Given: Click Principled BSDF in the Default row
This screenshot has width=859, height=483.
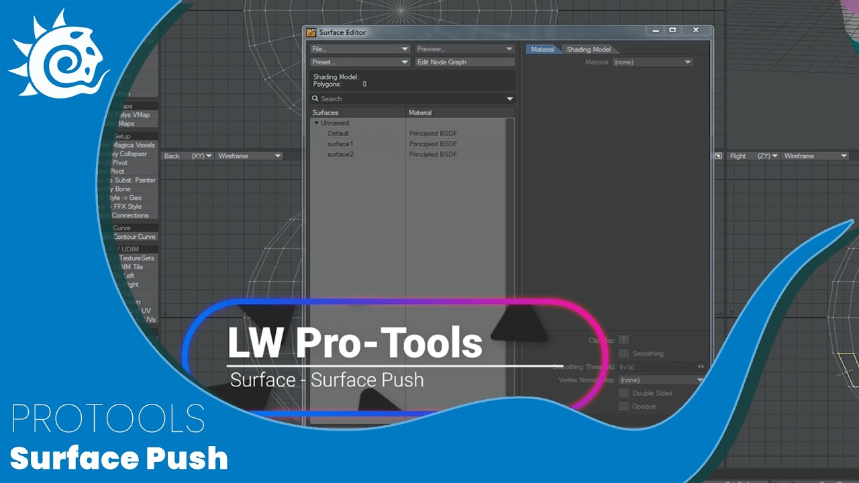Looking at the screenshot, I should (433, 133).
